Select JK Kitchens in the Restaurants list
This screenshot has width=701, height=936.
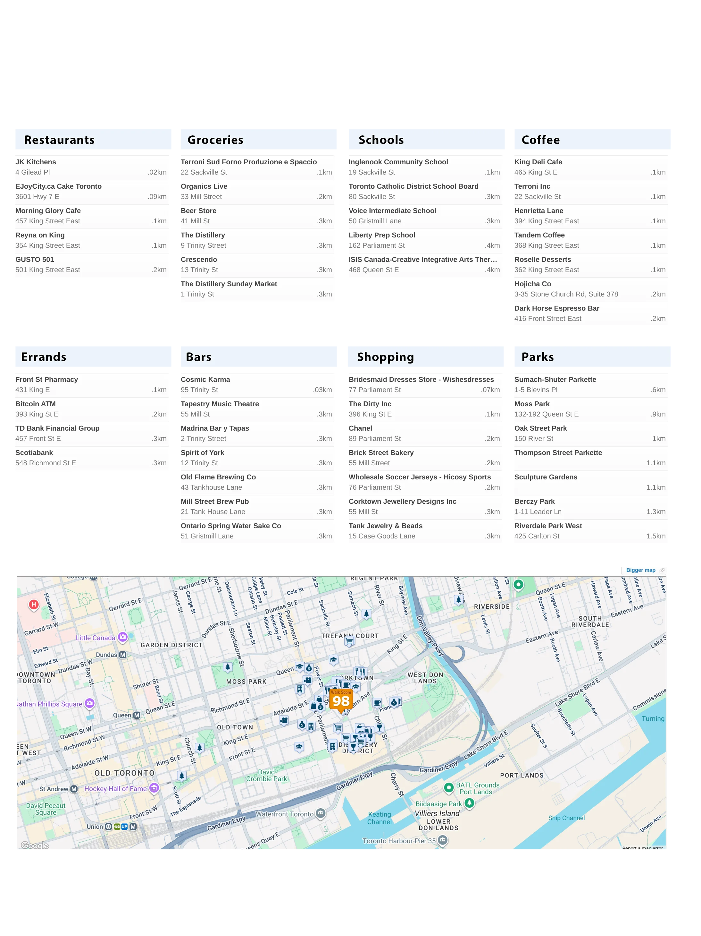[91, 167]
